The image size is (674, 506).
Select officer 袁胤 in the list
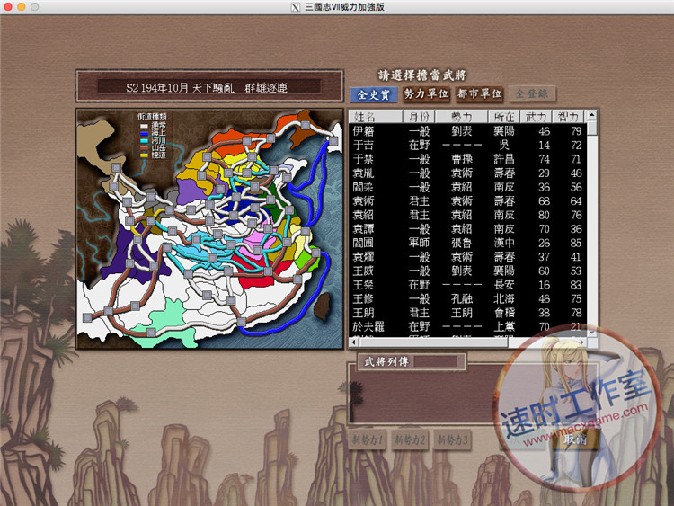click(467, 173)
